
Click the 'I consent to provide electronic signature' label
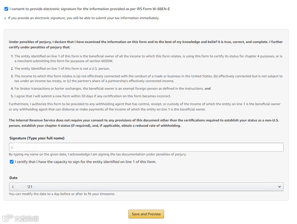click(x=90, y=9)
